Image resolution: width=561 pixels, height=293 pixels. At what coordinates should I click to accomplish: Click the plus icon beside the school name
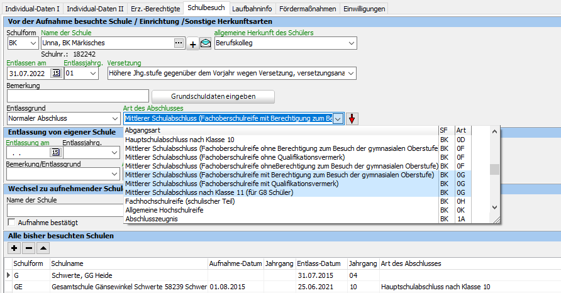pos(193,44)
